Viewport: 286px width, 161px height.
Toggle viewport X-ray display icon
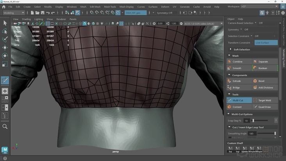click(x=139, y=23)
